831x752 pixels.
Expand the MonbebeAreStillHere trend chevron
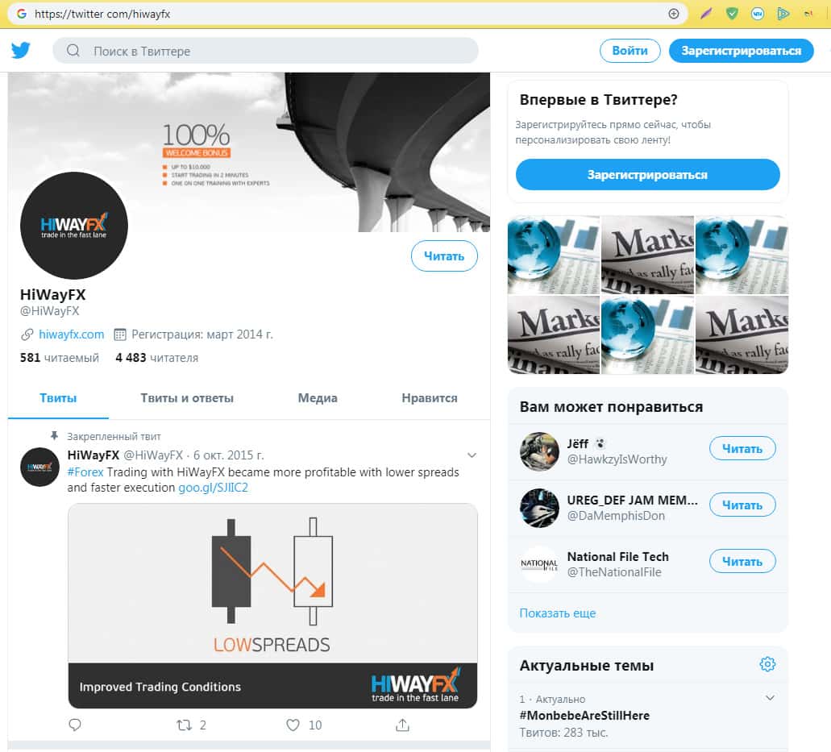tap(770, 698)
